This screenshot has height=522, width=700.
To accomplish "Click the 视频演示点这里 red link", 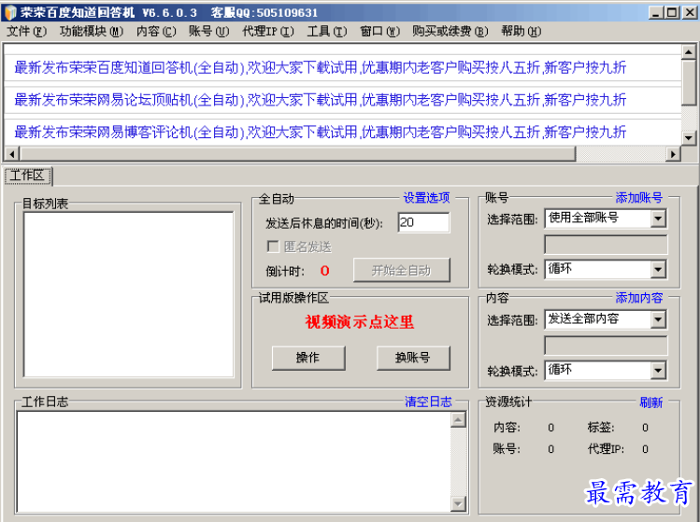I will (360, 321).
